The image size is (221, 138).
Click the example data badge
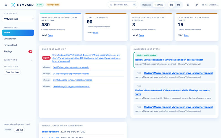click(53, 5)
